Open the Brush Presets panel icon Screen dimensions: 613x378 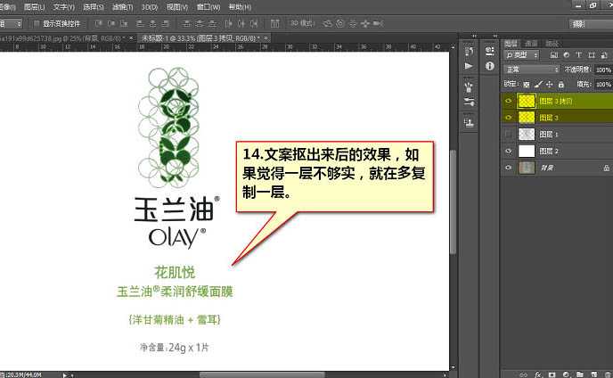click(469, 87)
